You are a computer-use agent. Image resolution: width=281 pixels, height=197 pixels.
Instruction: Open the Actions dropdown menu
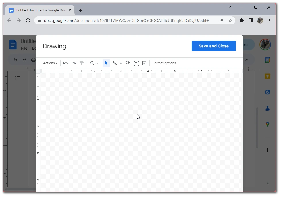[x=50, y=63]
